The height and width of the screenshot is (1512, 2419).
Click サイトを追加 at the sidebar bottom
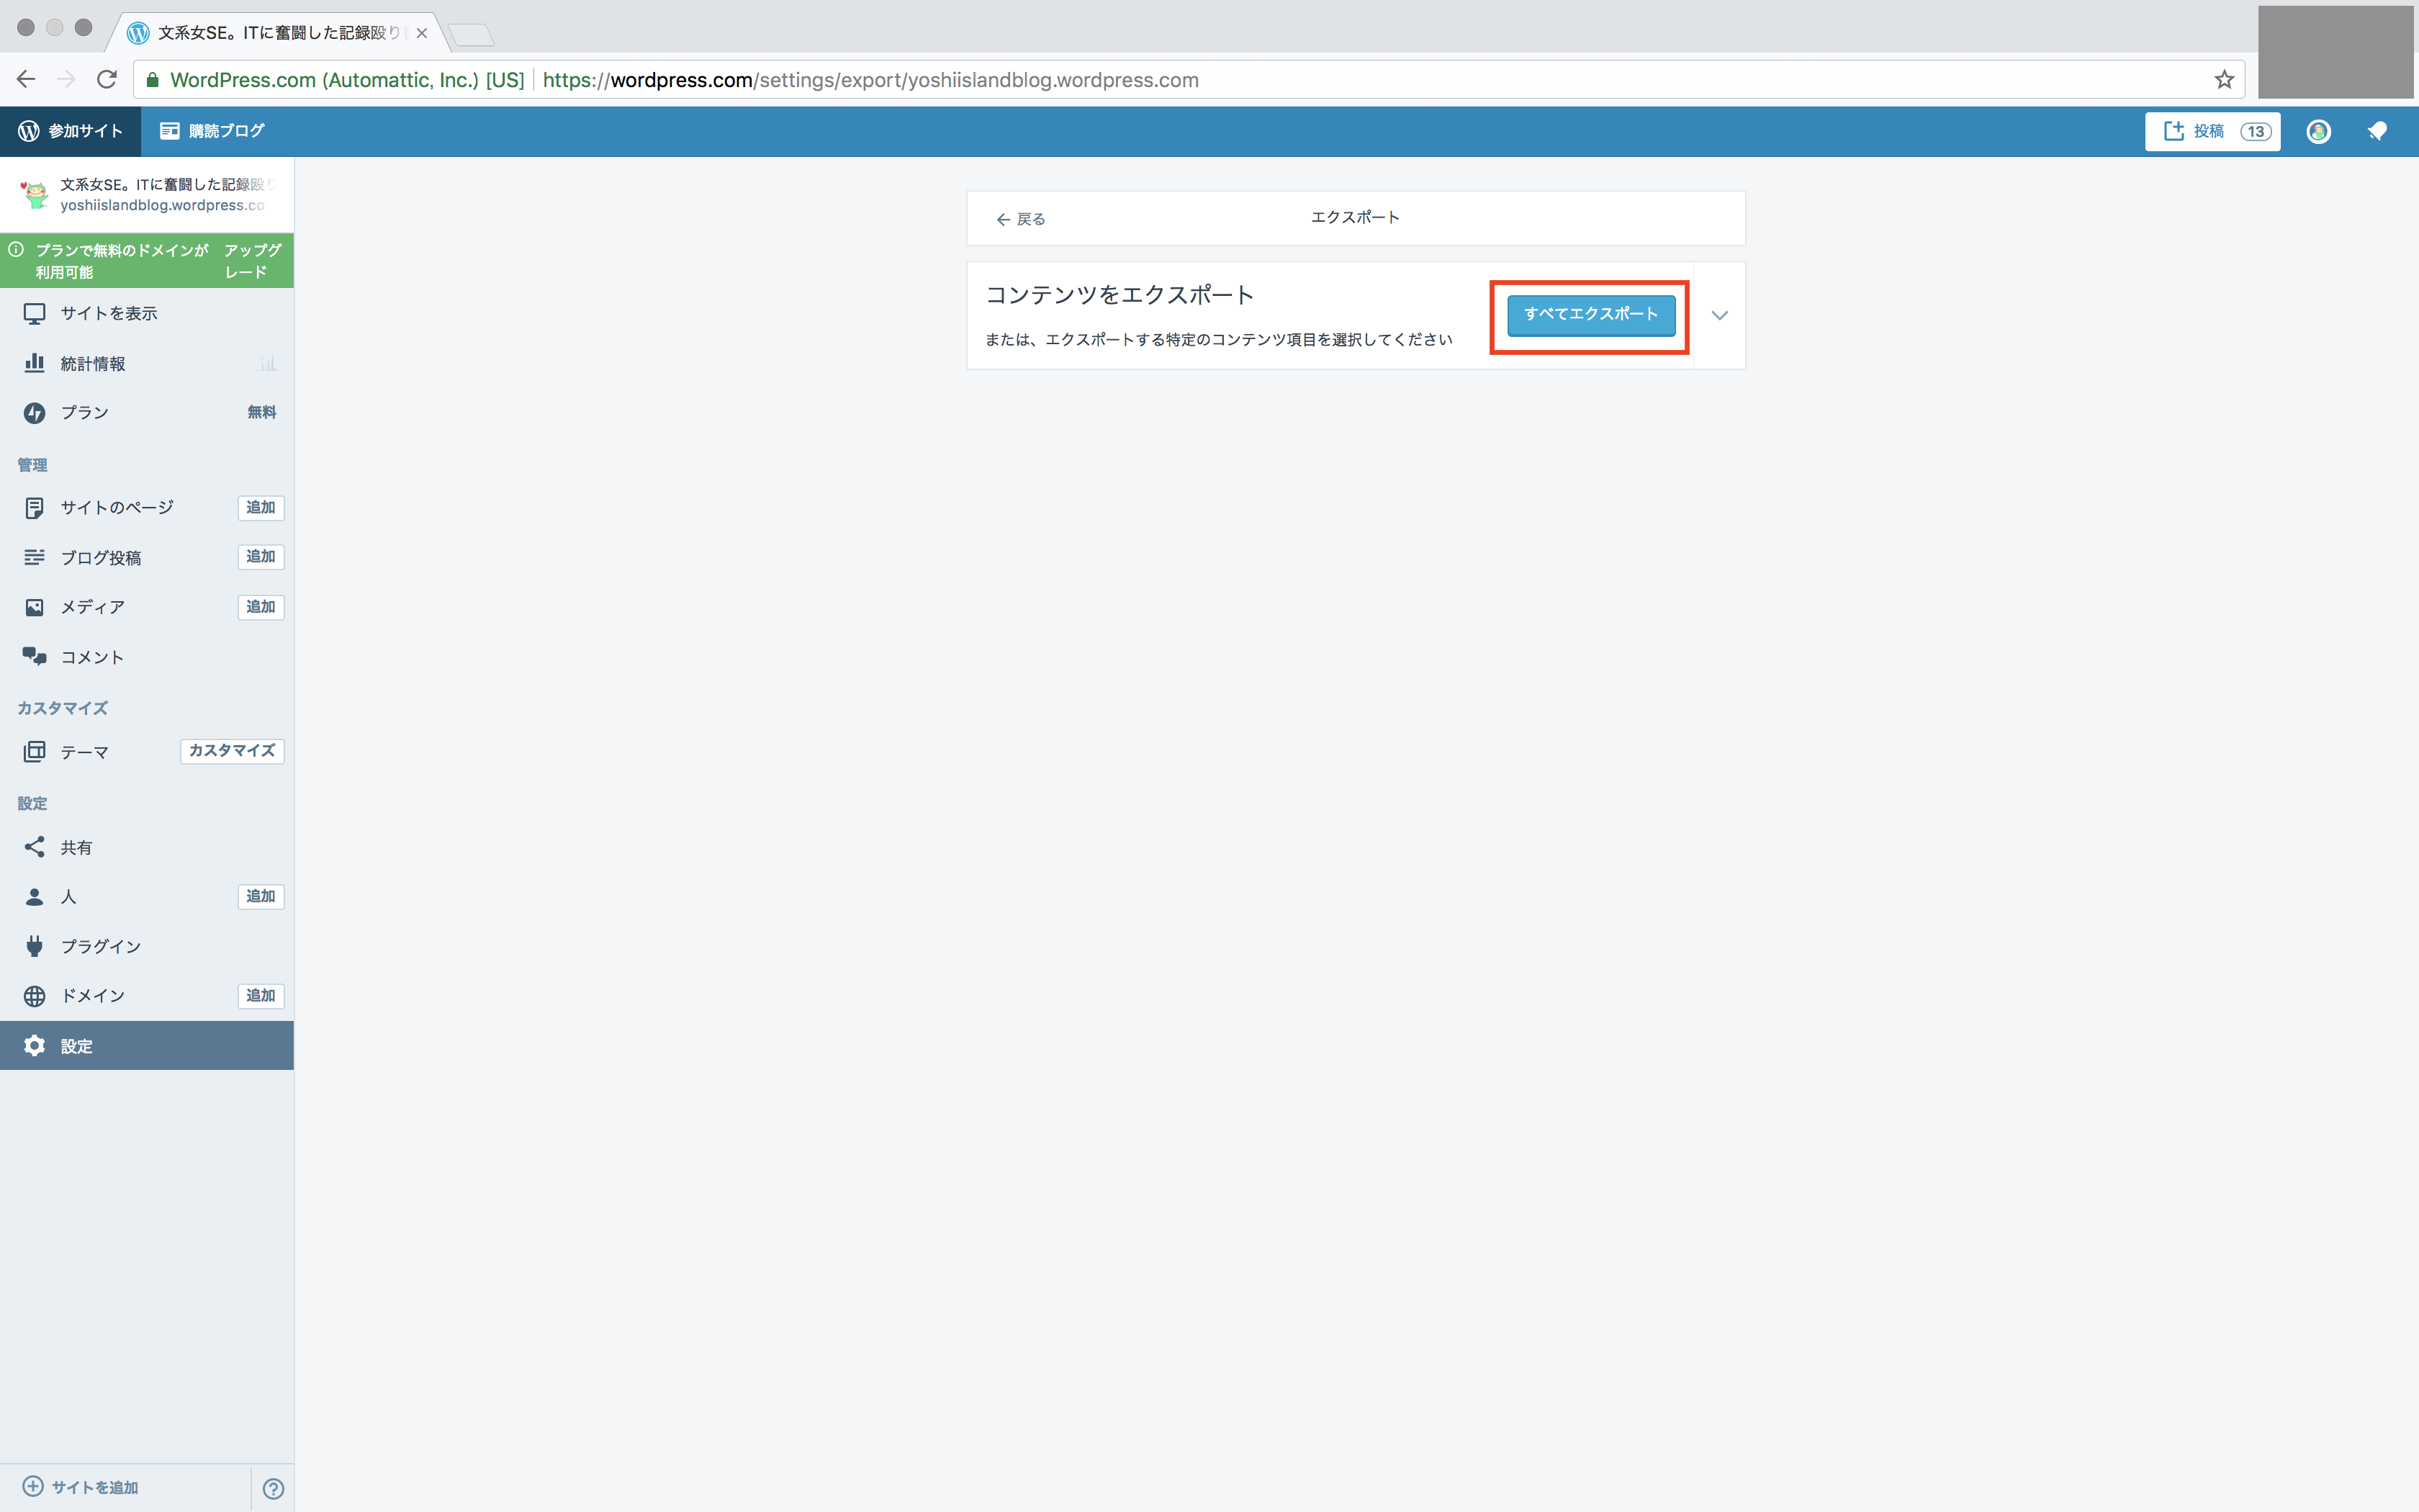tap(81, 1487)
